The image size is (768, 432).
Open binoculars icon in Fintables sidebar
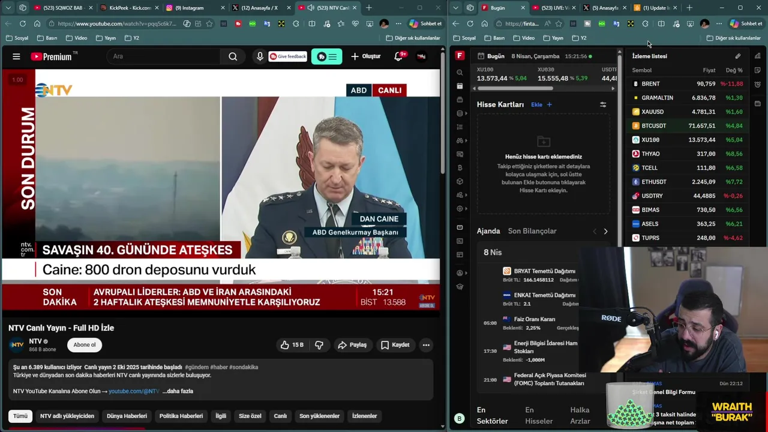[x=460, y=140]
